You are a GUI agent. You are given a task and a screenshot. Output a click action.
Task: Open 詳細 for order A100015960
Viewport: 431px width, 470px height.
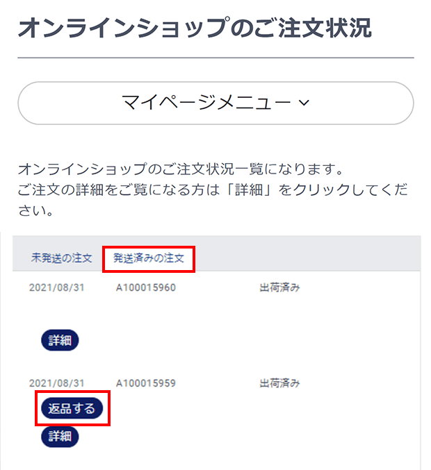(60, 340)
